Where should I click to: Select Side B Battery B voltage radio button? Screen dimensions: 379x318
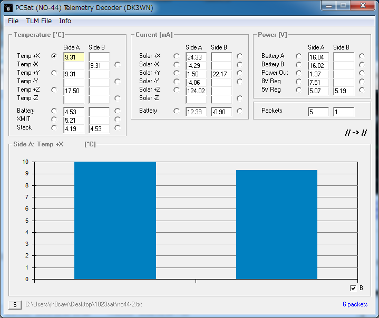[362, 65]
